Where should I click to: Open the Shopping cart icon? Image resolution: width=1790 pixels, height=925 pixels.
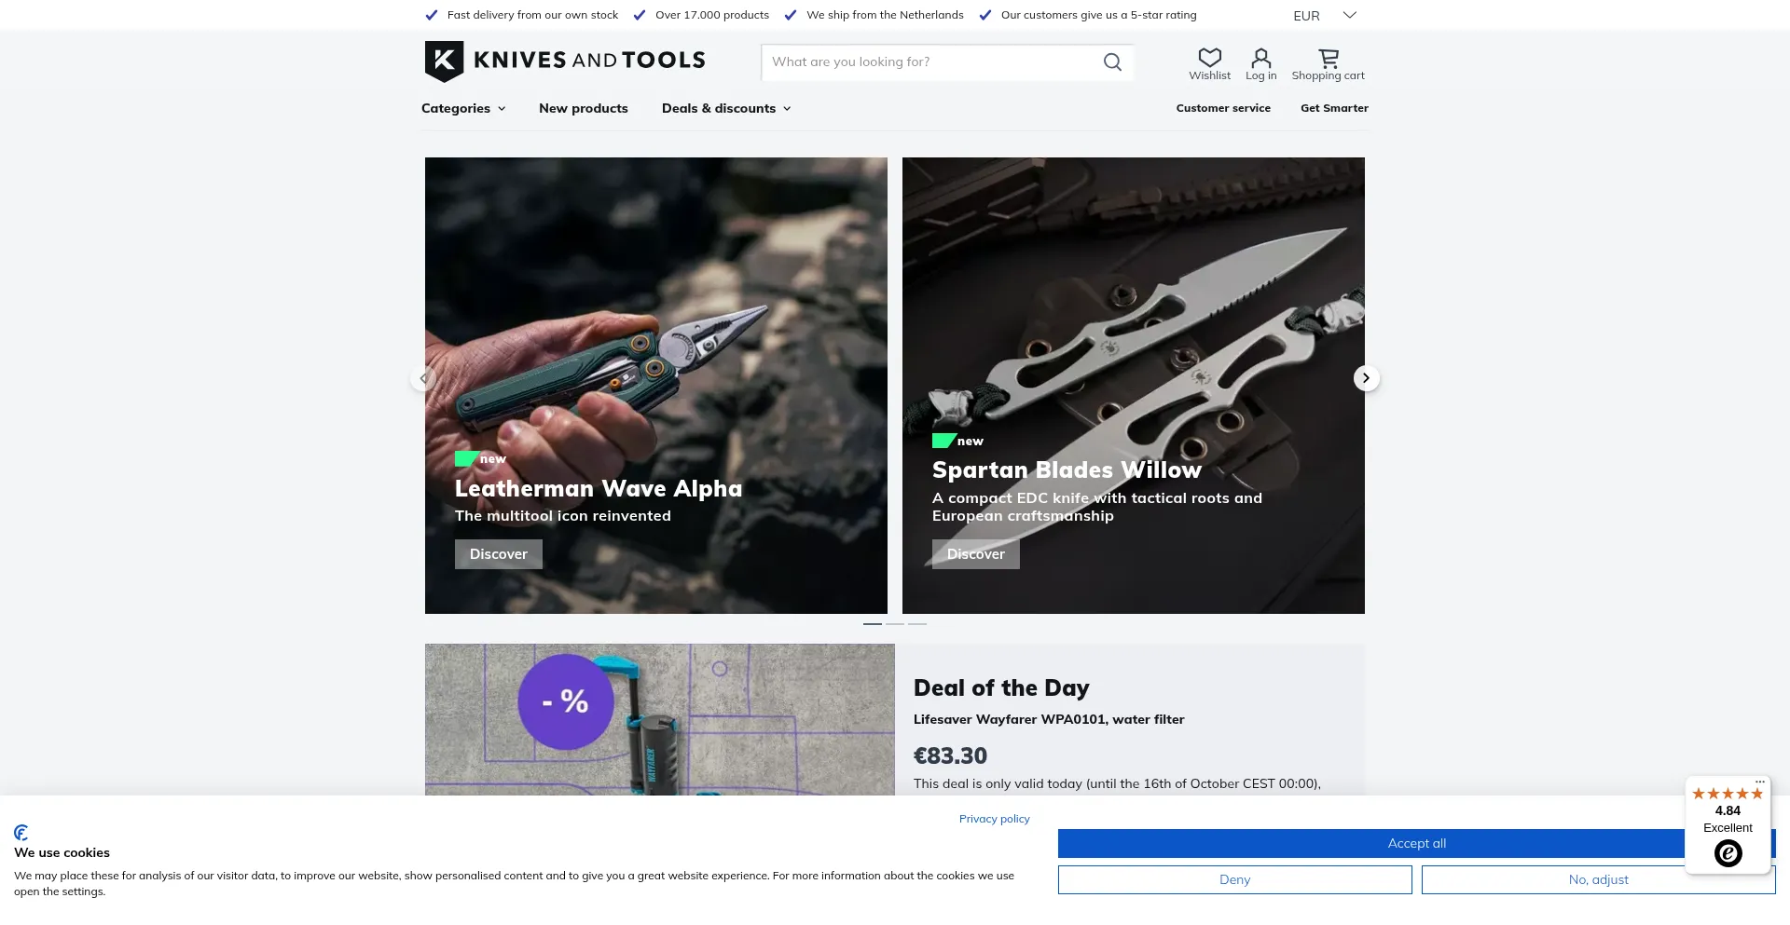1328,59
